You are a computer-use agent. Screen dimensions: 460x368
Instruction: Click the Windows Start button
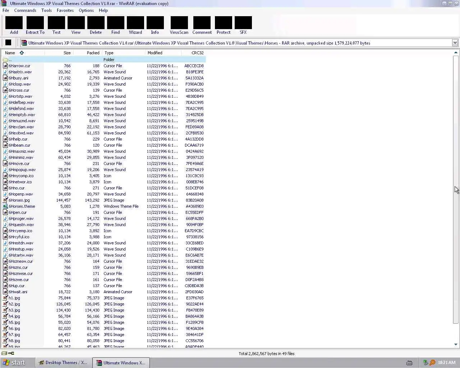tap(15, 363)
